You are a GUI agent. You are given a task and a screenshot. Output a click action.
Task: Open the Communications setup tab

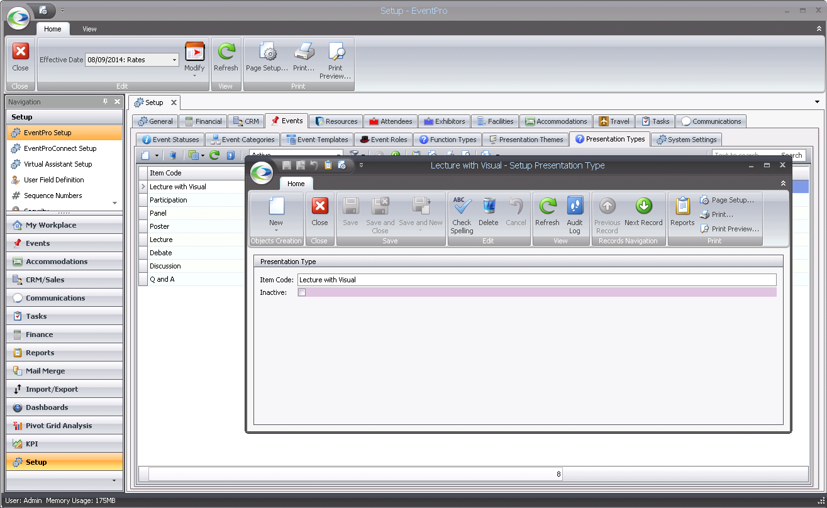pos(711,121)
